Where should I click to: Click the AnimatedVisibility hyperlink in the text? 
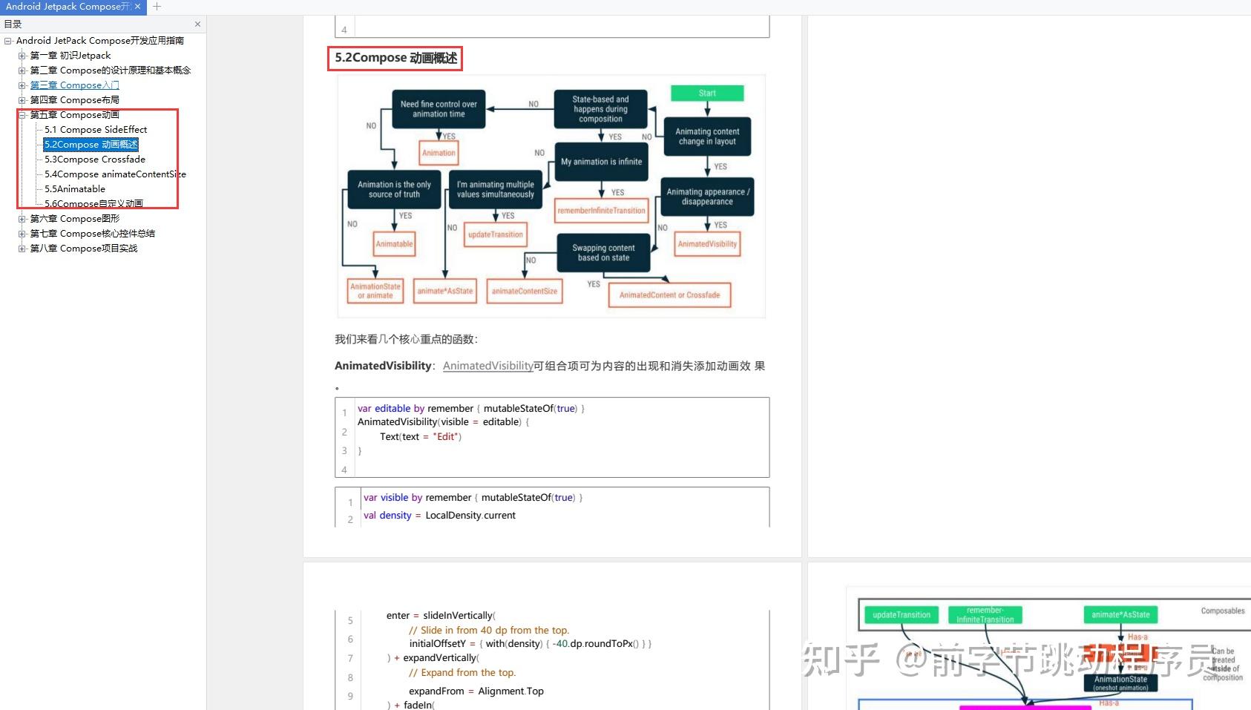click(x=487, y=365)
